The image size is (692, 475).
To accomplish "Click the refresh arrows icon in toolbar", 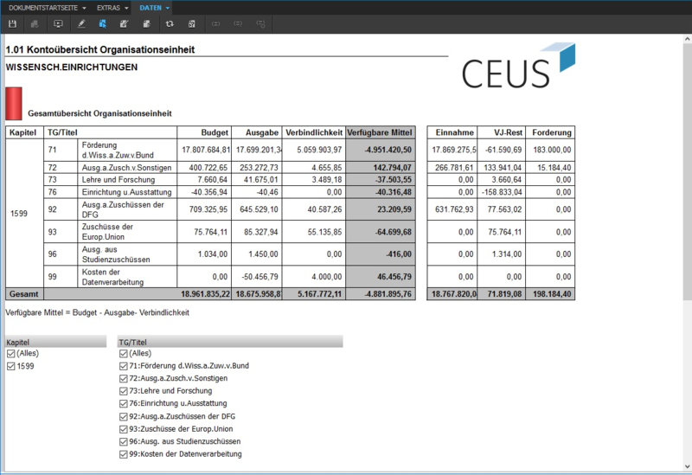I will click(x=169, y=24).
